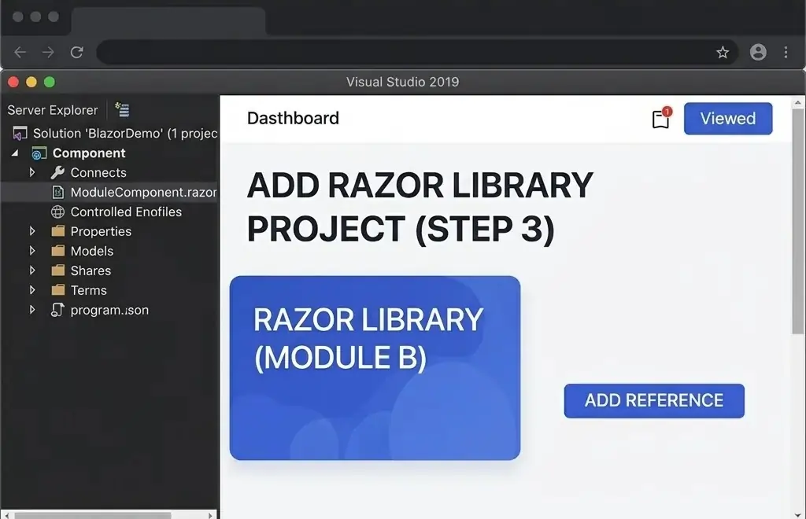
Task: Click the Shares folder icon
Action: point(58,270)
